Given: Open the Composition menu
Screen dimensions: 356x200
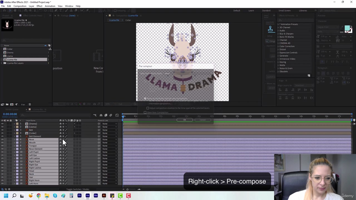Looking at the screenshot, I should 20,6.
